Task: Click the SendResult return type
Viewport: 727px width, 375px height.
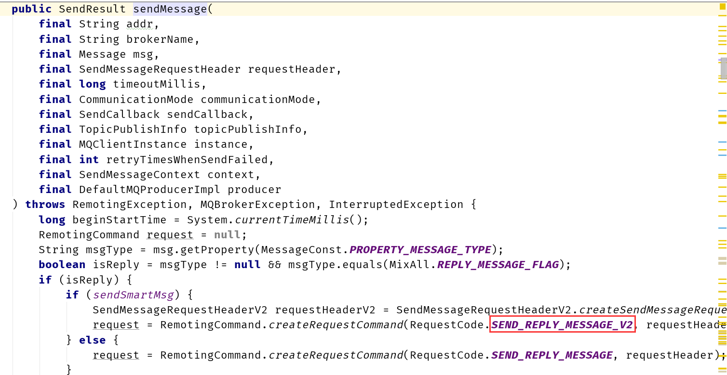Action: 93,9
